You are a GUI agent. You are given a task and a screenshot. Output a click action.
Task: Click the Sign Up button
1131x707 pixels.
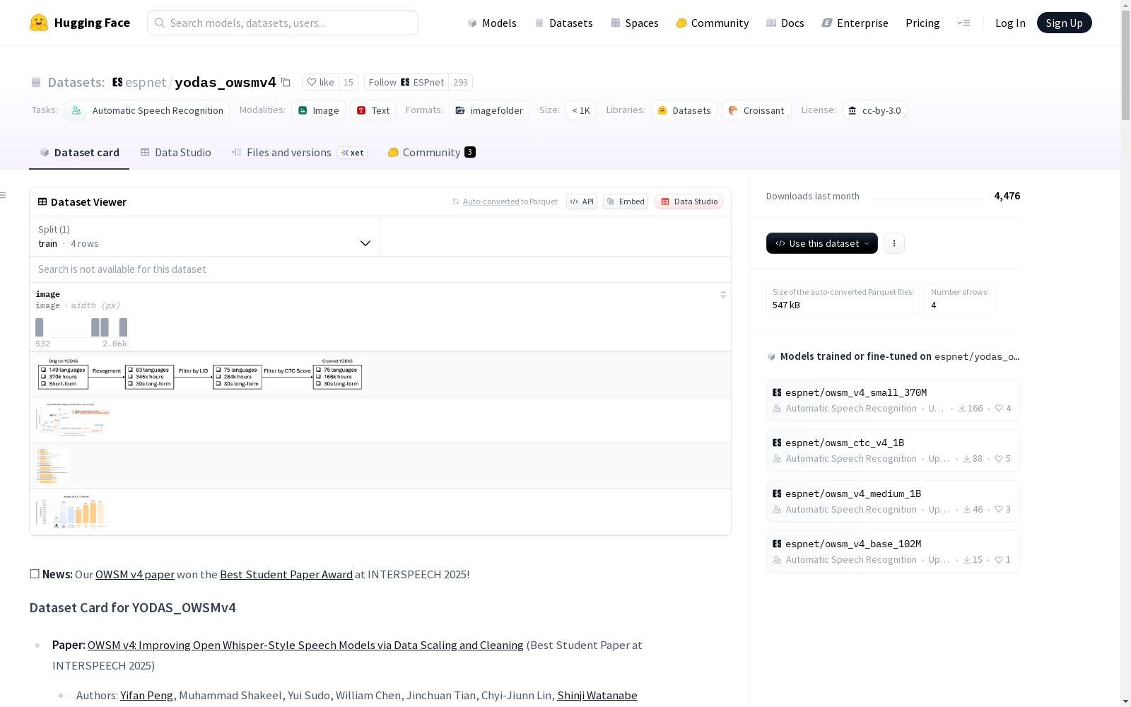pyautogui.click(x=1065, y=23)
